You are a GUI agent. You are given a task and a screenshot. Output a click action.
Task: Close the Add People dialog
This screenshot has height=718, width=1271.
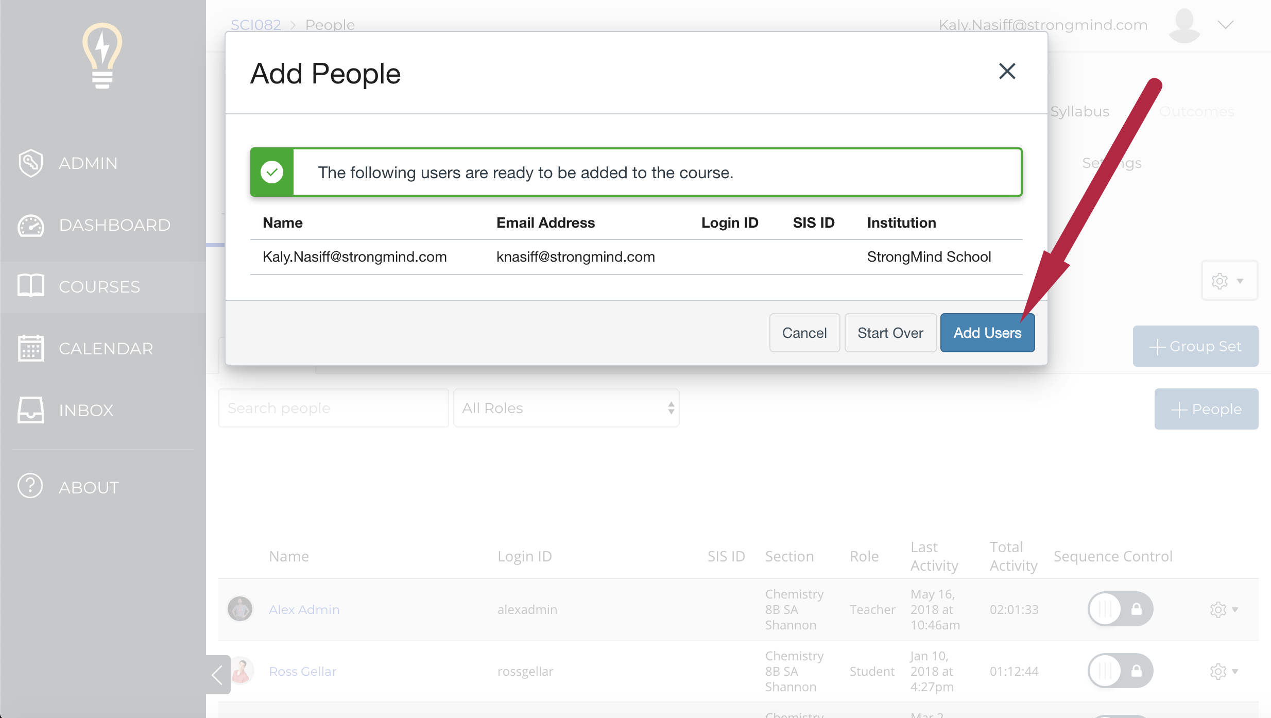[1007, 71]
